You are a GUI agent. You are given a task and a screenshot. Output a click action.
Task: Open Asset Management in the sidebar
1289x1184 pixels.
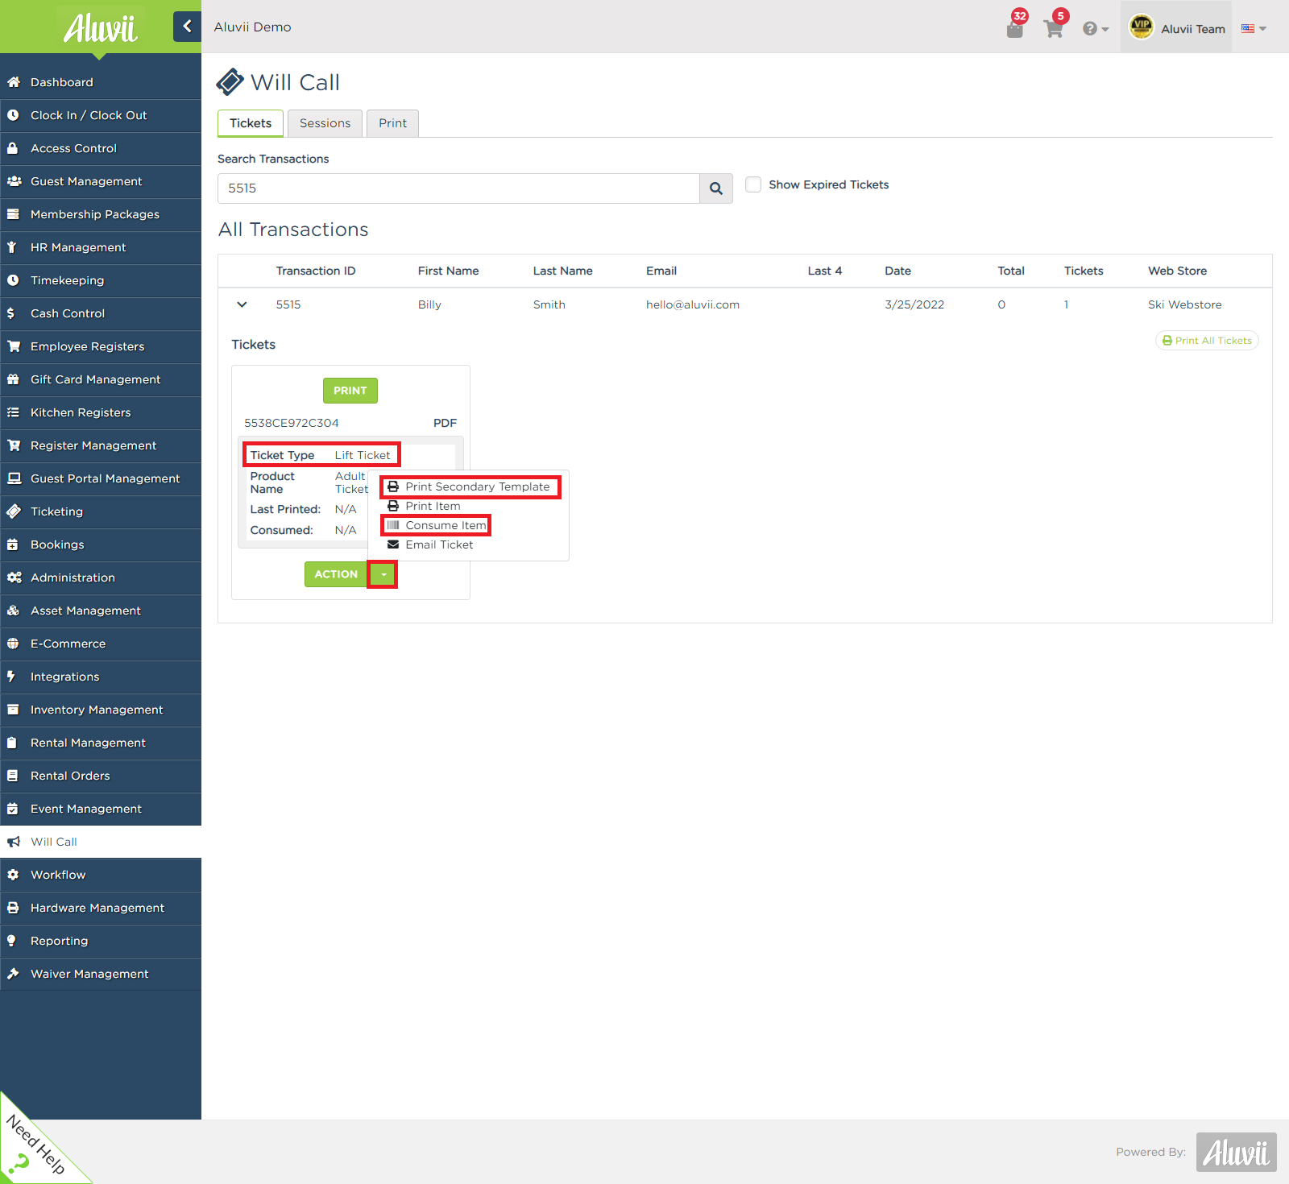(x=101, y=611)
